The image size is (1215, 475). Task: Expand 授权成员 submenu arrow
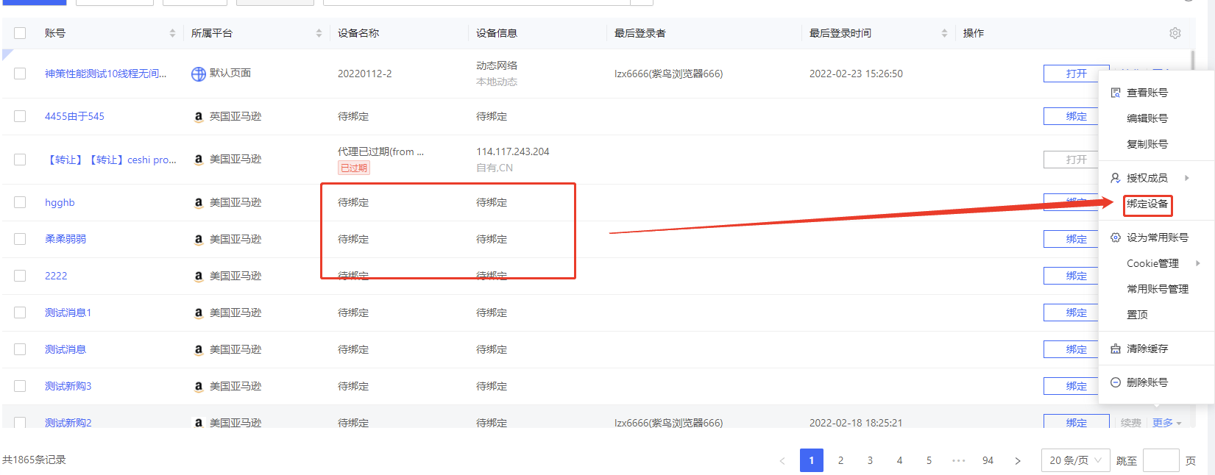coord(1186,178)
